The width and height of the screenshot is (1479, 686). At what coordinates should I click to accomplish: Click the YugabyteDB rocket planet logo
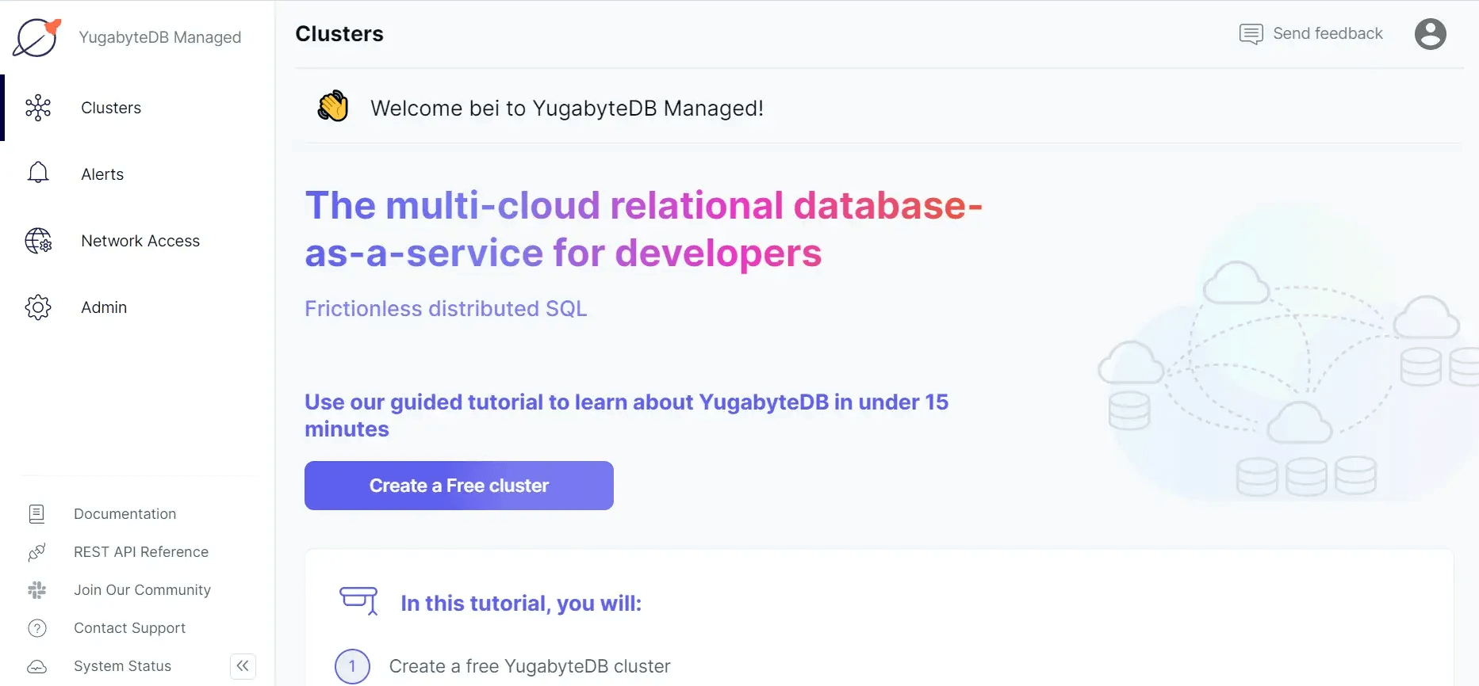tap(37, 37)
